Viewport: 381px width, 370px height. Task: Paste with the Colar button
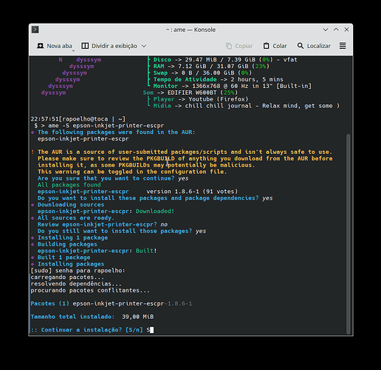[275, 46]
